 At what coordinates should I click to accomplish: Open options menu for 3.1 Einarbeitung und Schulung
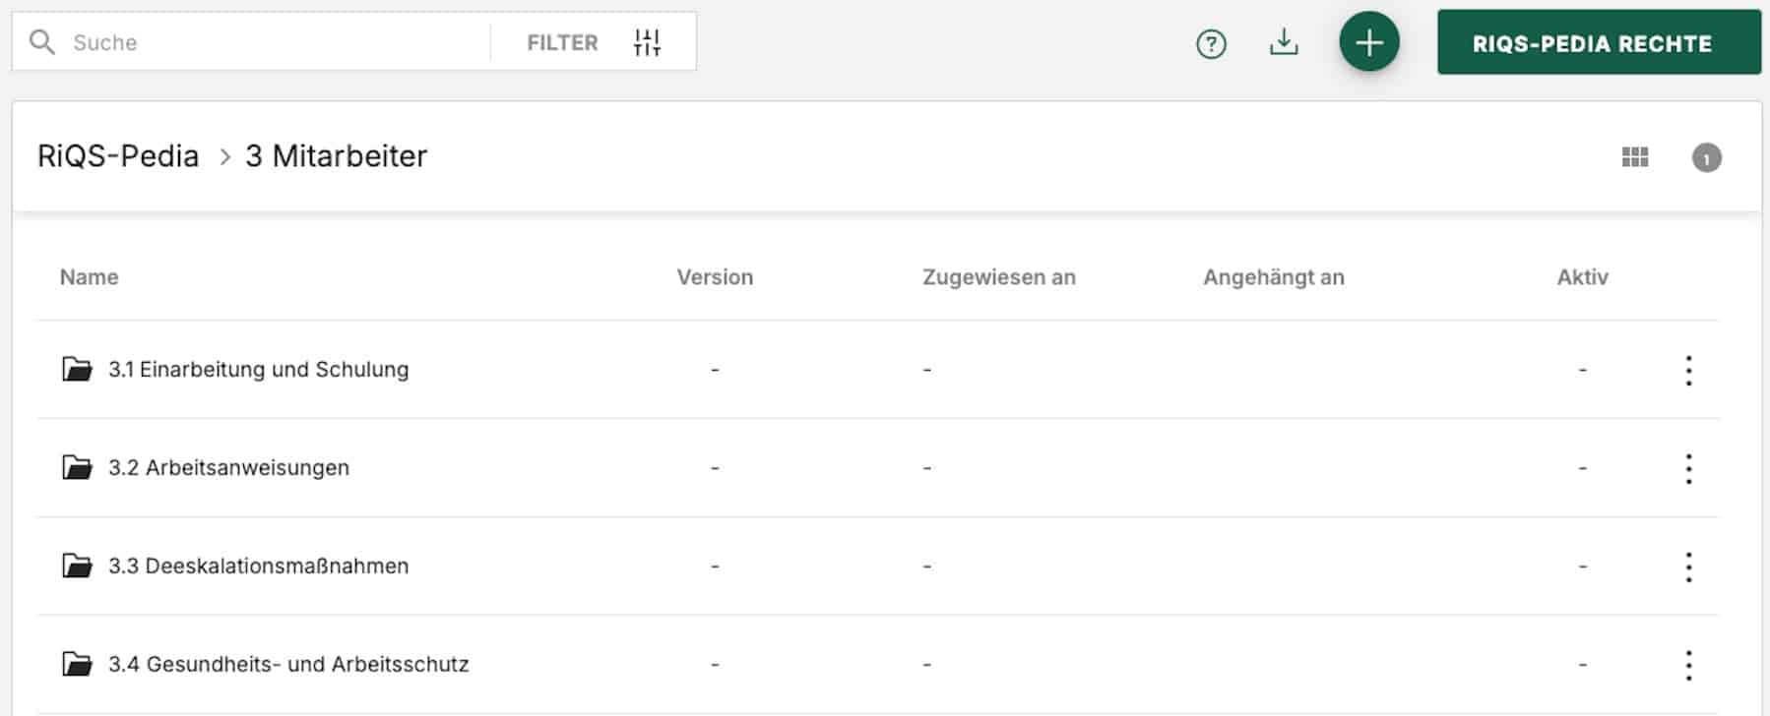(x=1688, y=371)
